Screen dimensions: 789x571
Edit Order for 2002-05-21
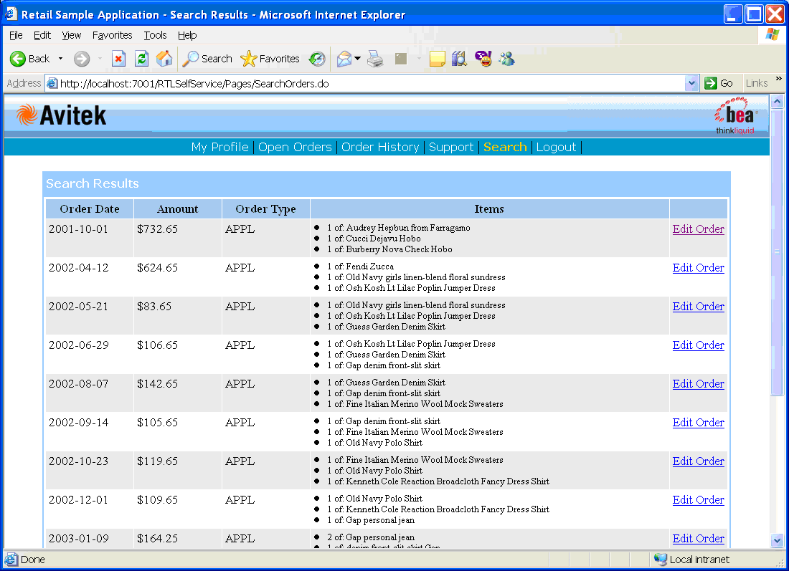coord(699,307)
